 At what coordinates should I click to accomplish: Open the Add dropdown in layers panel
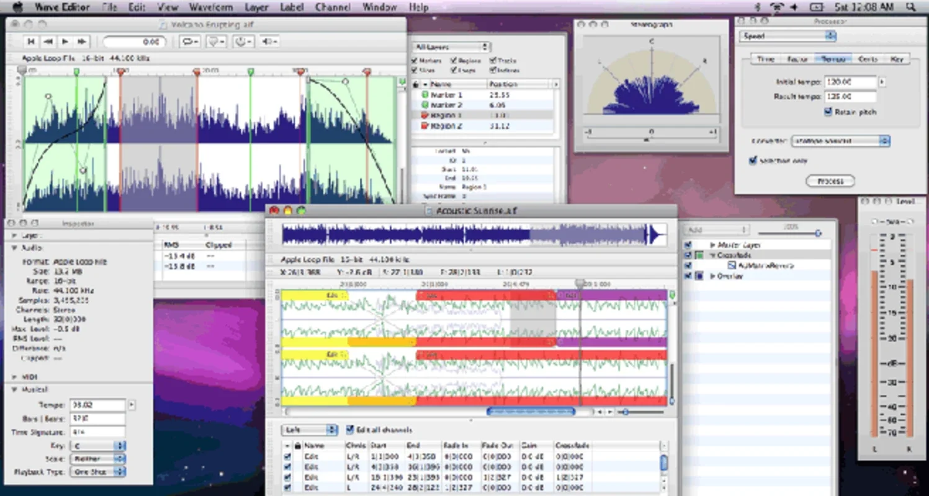click(717, 230)
